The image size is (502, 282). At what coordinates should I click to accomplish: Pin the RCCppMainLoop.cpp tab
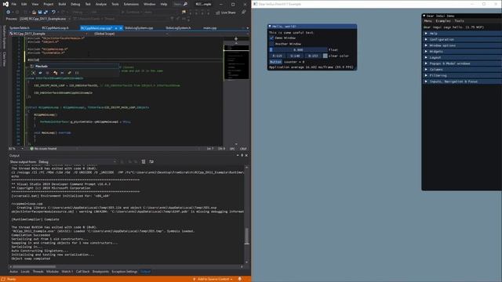pos(116,28)
